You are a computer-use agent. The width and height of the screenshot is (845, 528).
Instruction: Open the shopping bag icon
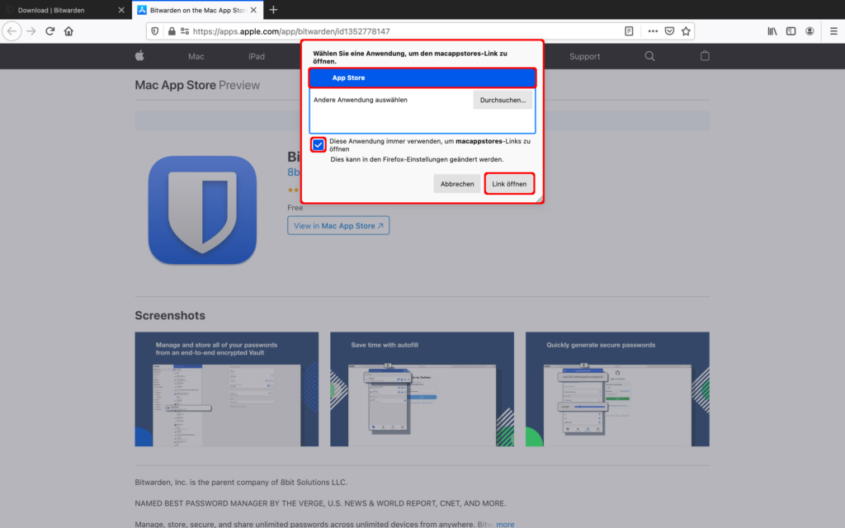pyautogui.click(x=705, y=55)
